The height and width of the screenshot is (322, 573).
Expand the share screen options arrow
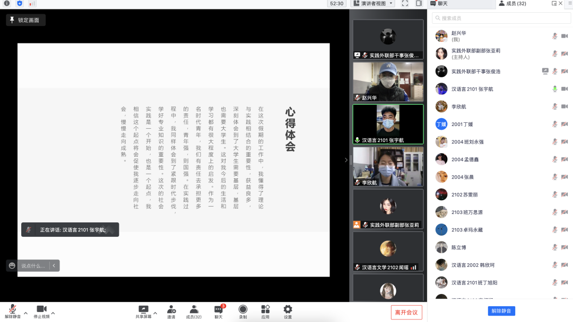155,313
